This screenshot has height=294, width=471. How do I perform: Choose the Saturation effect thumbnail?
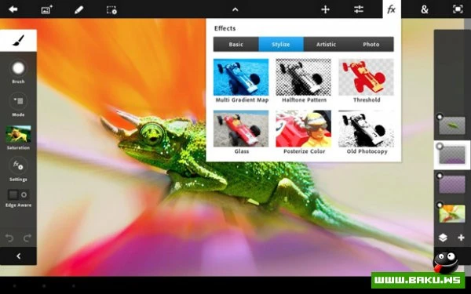coord(18,134)
